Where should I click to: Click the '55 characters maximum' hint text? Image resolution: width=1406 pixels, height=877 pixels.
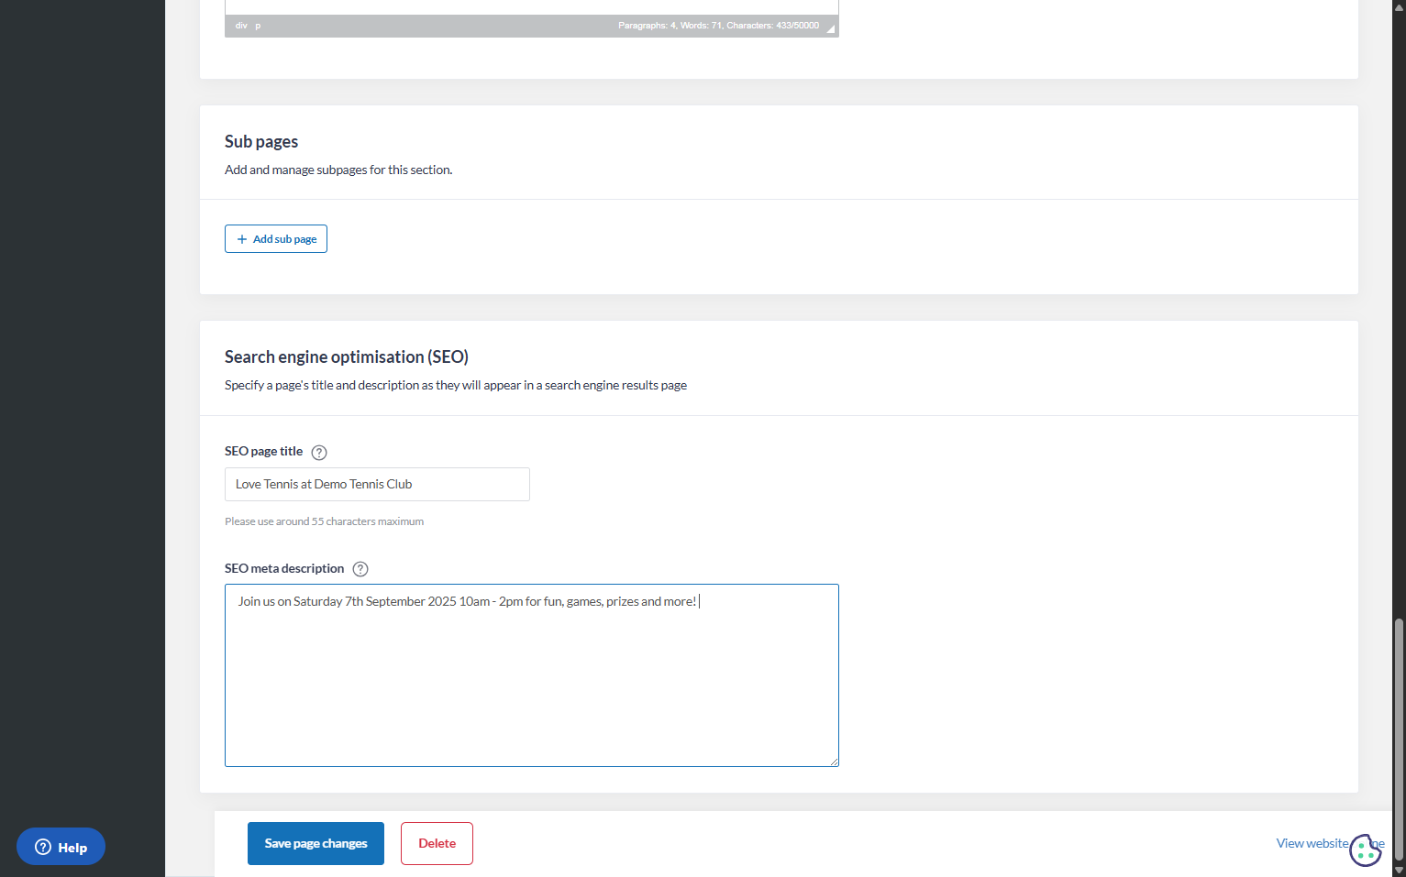coord(324,521)
